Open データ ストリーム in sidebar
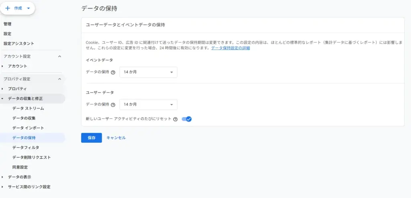411x198 pixels. [x=28, y=108]
